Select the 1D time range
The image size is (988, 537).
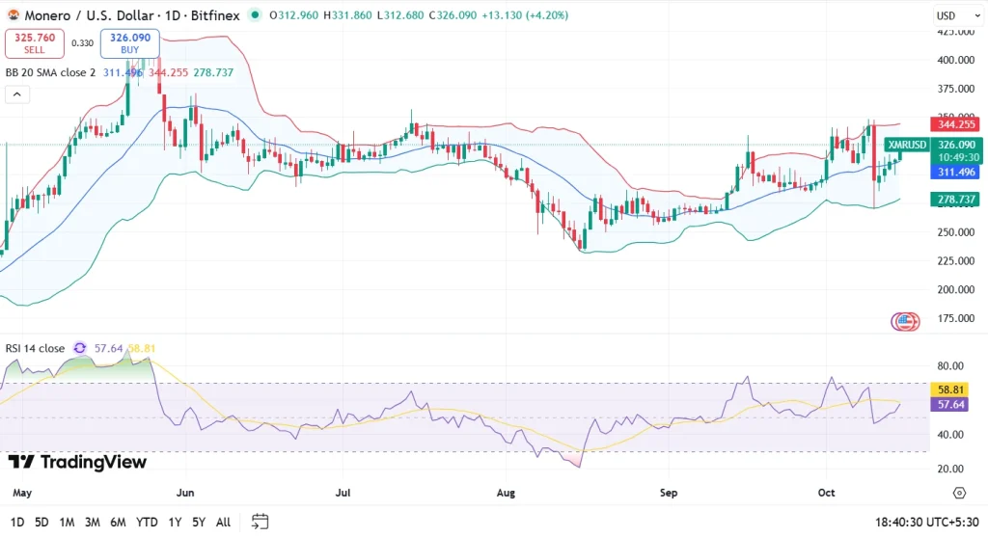16,522
